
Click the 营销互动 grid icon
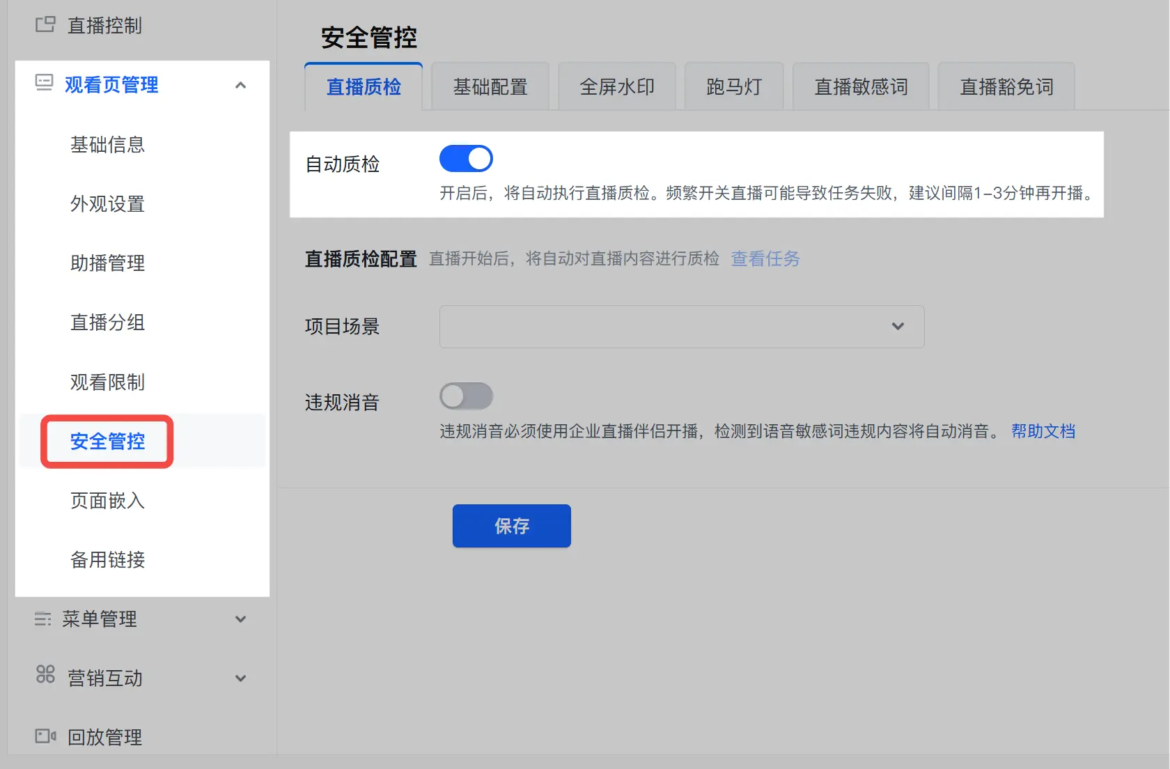click(45, 674)
